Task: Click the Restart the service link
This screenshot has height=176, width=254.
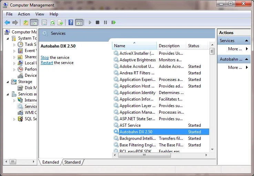Action: pos(47,63)
